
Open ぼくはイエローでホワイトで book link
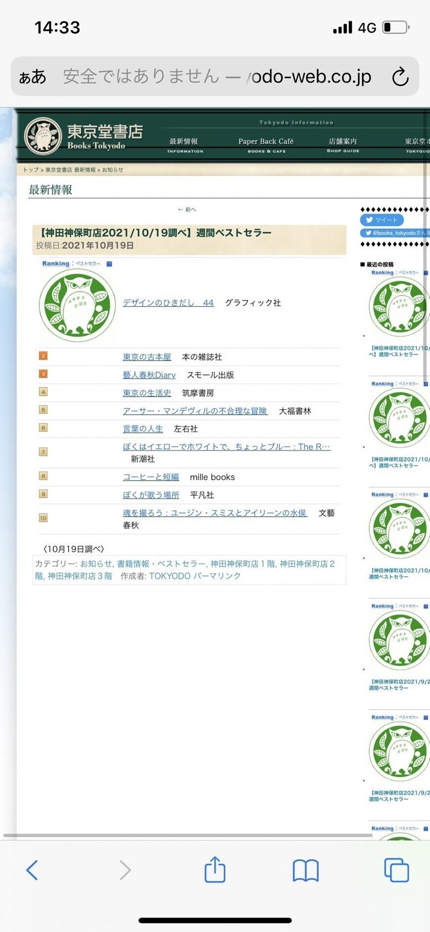tap(226, 446)
